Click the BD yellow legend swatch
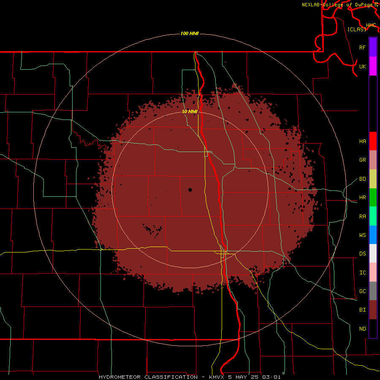This screenshot has height=380, width=380. [373, 179]
